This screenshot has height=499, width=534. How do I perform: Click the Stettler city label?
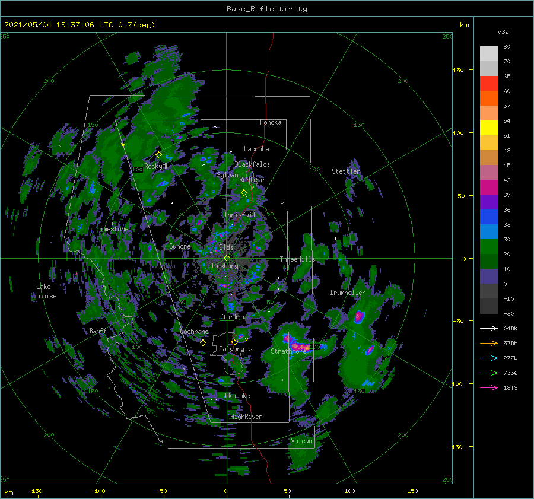click(346, 171)
